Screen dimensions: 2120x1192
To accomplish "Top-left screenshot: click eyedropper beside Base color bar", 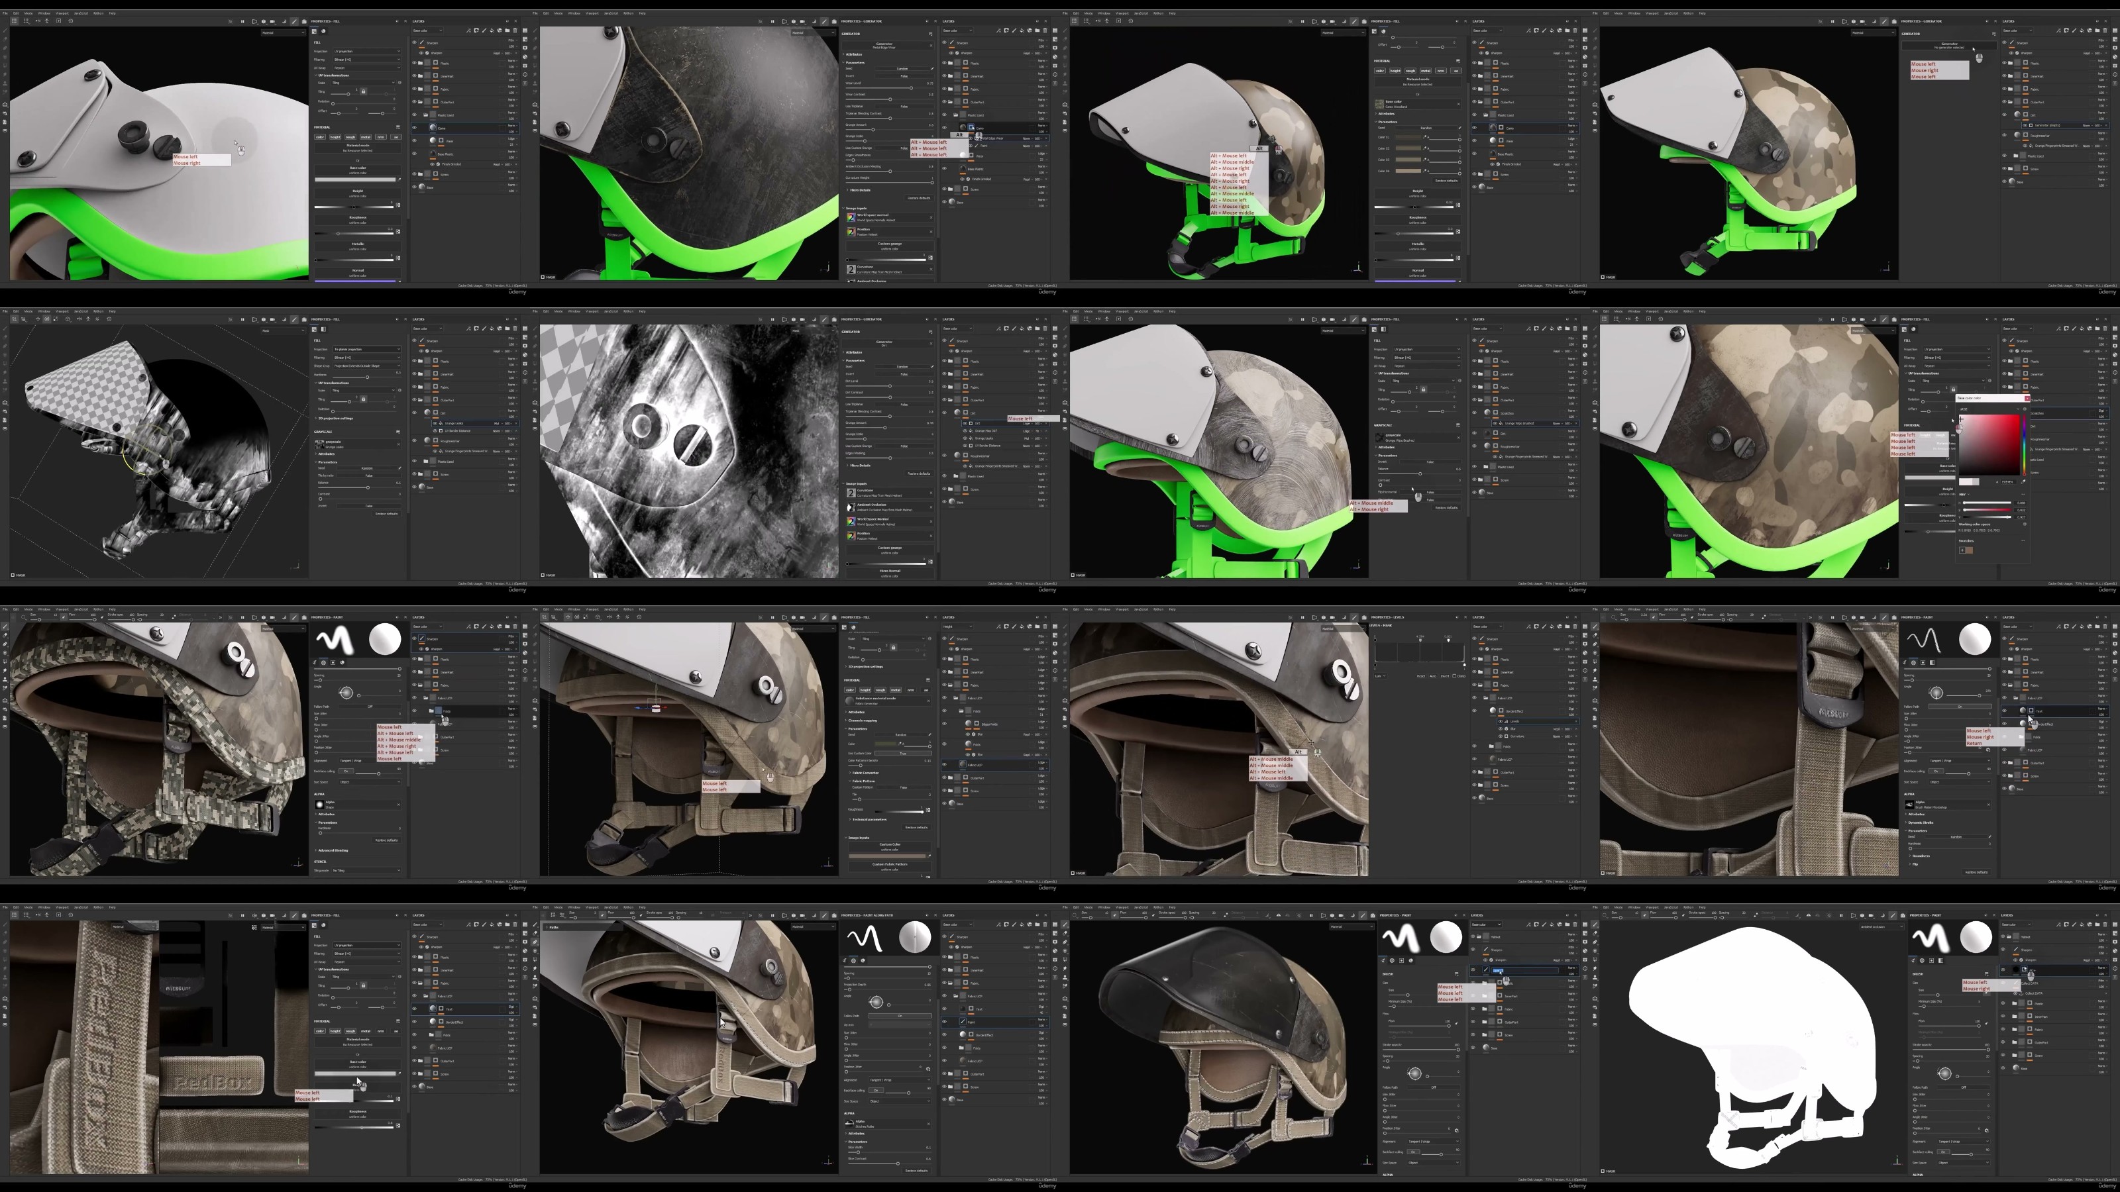I will (399, 179).
